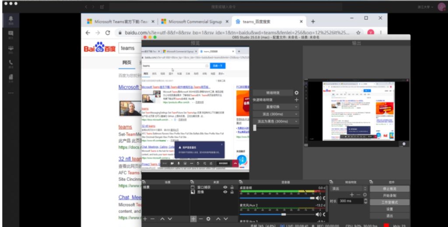Viewport: 448px width, 227px height.
Task: Go back in the browser window
Action: (x=87, y=33)
